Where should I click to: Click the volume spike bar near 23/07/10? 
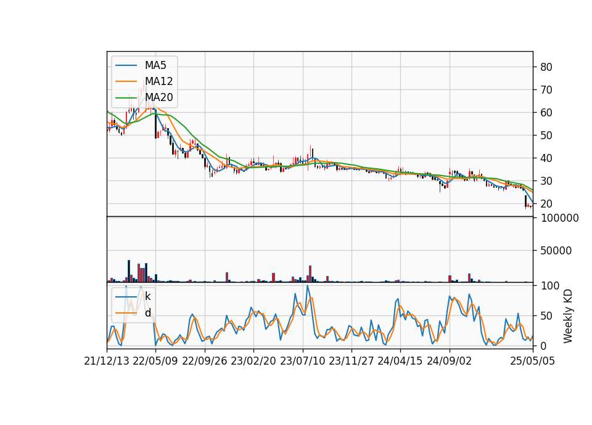[x=310, y=274]
